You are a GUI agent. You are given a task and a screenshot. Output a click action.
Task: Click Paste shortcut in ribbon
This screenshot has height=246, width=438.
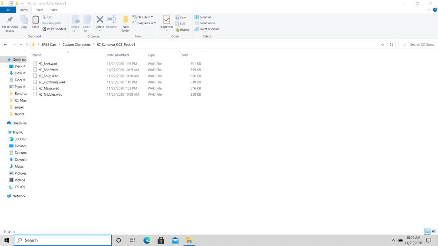(54, 29)
